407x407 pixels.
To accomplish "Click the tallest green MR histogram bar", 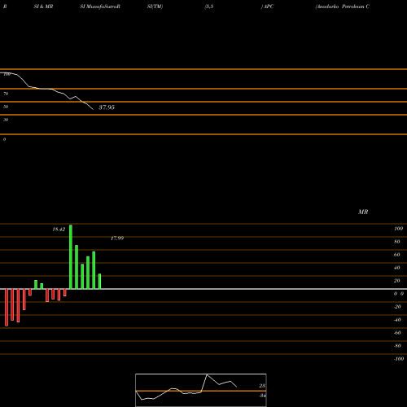I will [x=71, y=257].
